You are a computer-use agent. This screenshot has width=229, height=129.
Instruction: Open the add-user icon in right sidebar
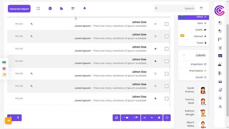220,64
